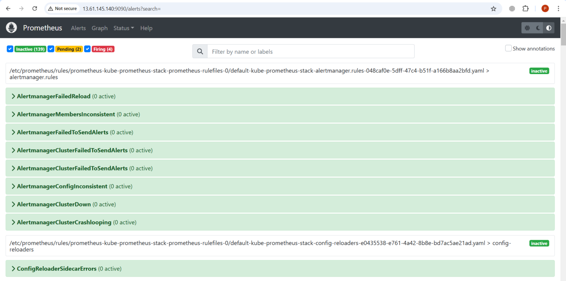The image size is (566, 281).
Task: Click the Not secure warning label
Action: pyautogui.click(x=62, y=8)
